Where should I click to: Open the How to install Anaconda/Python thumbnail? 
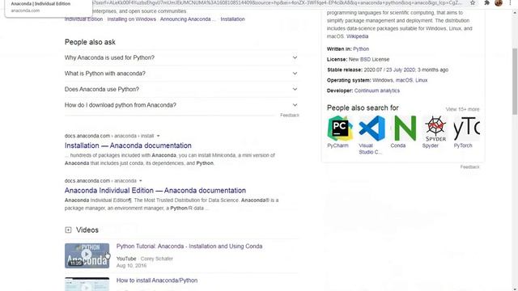87,284
